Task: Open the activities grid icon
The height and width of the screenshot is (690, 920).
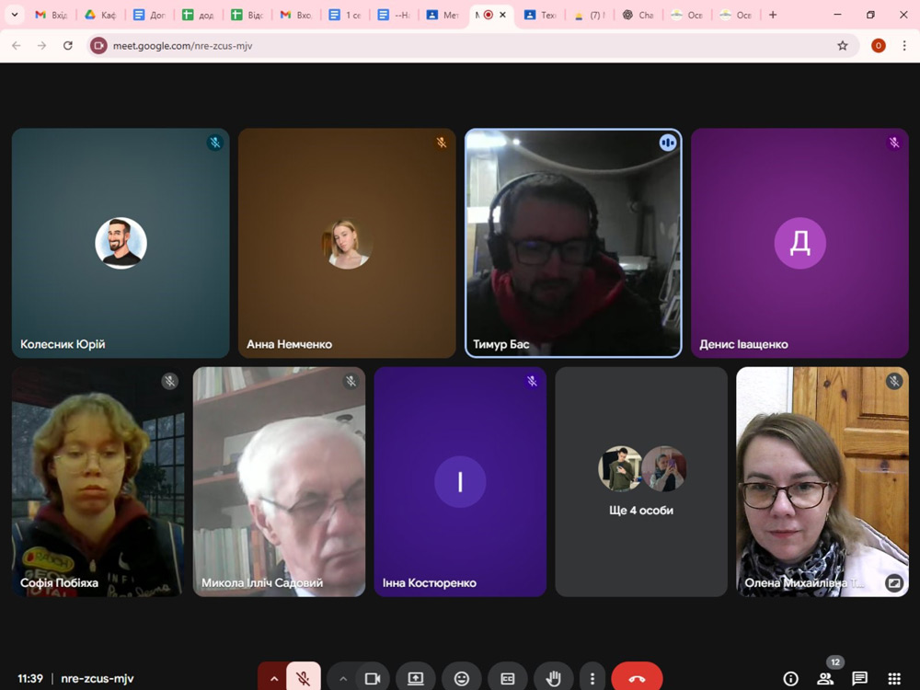Action: coord(893,679)
